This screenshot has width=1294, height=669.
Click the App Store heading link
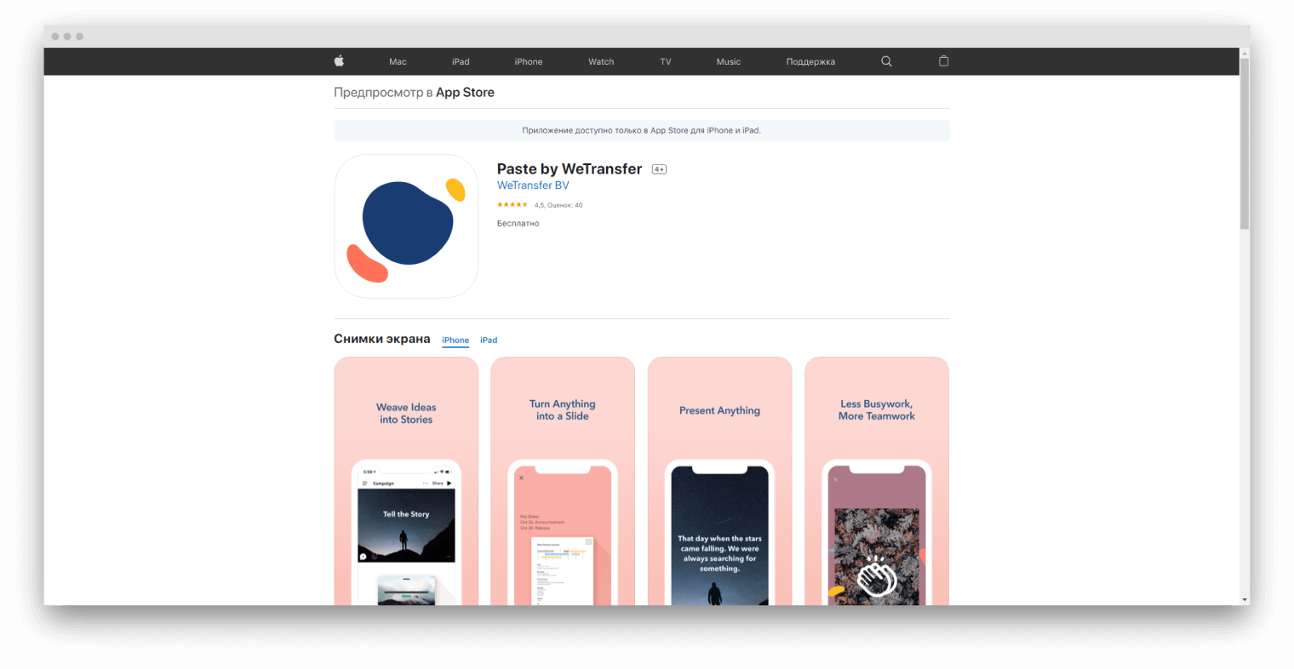click(x=465, y=92)
